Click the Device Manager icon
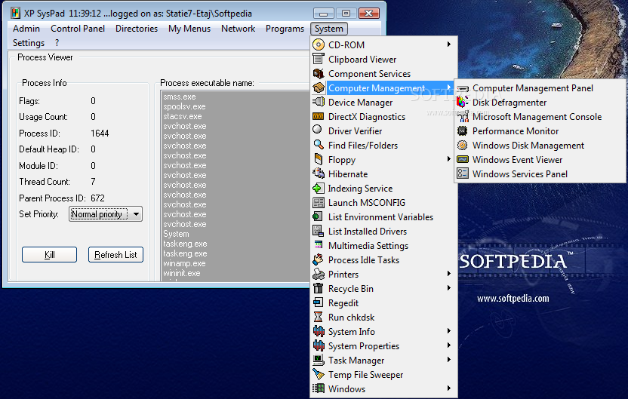Image resolution: width=628 pixels, height=399 pixels. point(319,102)
